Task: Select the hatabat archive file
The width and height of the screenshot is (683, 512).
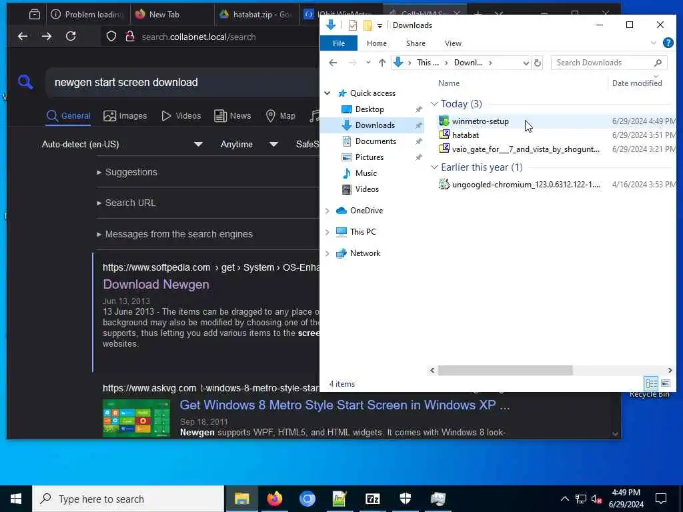Action: point(465,135)
